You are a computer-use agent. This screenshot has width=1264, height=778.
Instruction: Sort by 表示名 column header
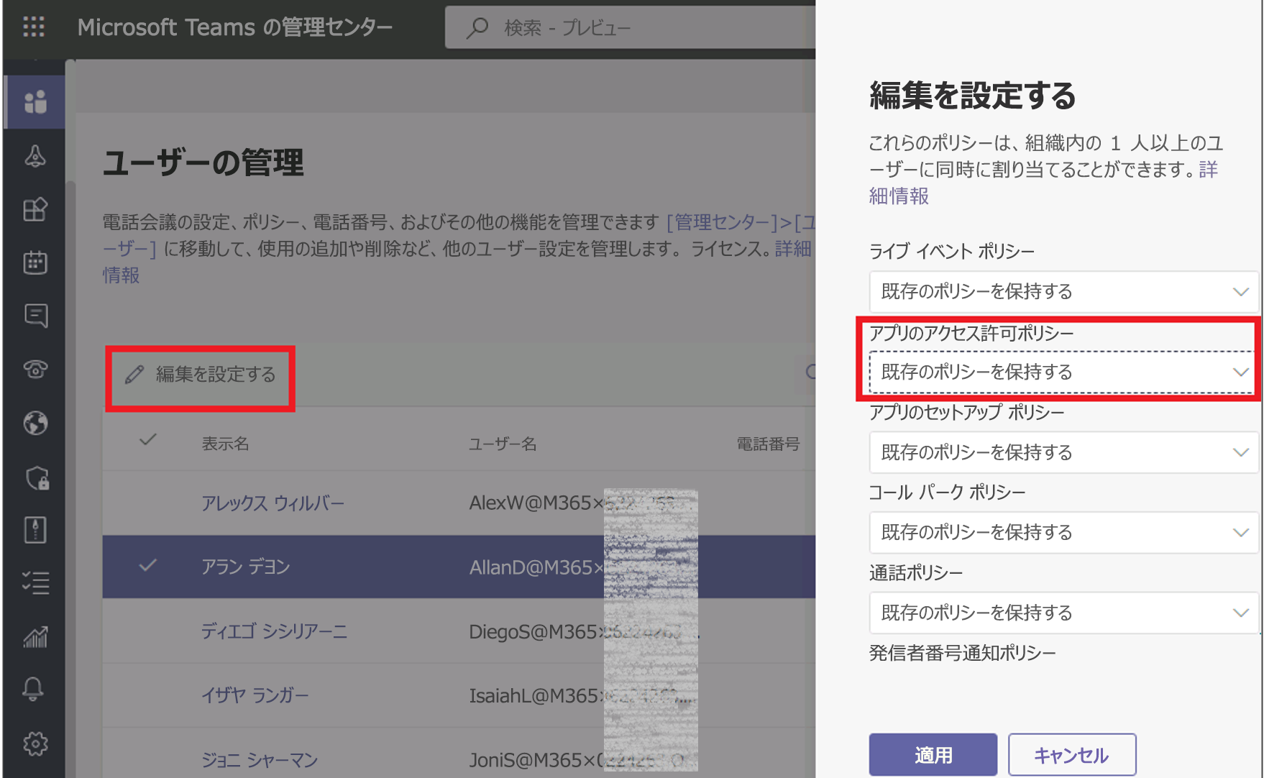[x=225, y=444]
